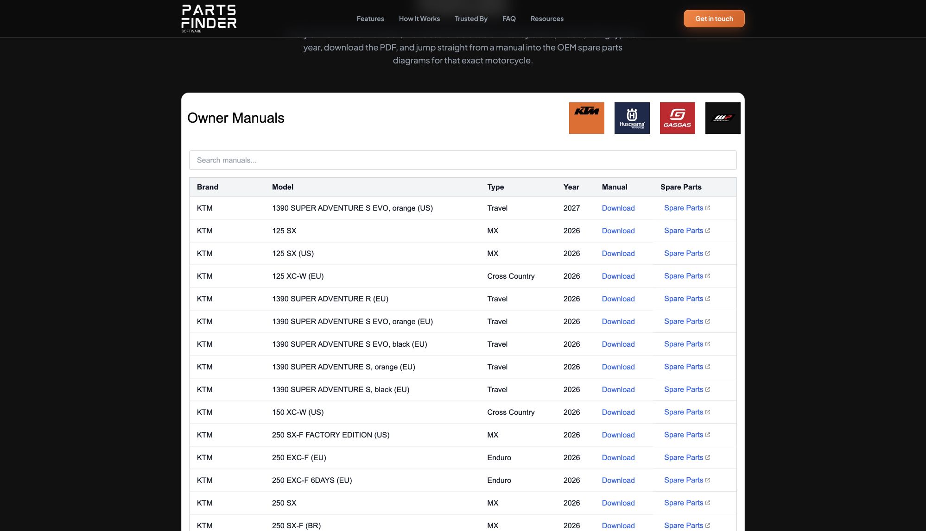926x531 pixels.
Task: Open Spare Parts for 1390 SUPER ADVENTURE R (EU)
Action: (x=687, y=299)
